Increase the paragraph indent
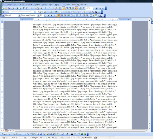The width and height of the screenshot is (153, 139). pos(87,16)
